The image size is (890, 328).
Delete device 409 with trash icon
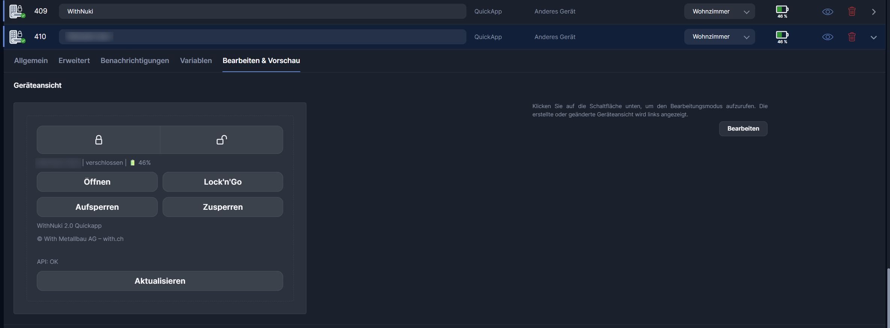click(852, 12)
